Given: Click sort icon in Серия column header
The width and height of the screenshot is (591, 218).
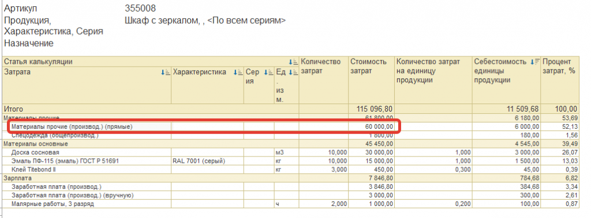Looking at the screenshot, I should (268, 72).
